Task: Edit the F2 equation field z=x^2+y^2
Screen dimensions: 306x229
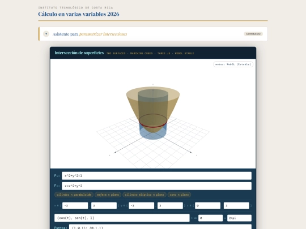Action: pos(156,186)
